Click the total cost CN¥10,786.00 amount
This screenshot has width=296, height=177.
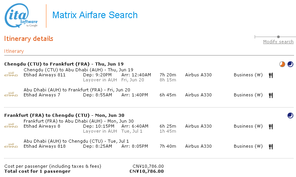coord(146,172)
